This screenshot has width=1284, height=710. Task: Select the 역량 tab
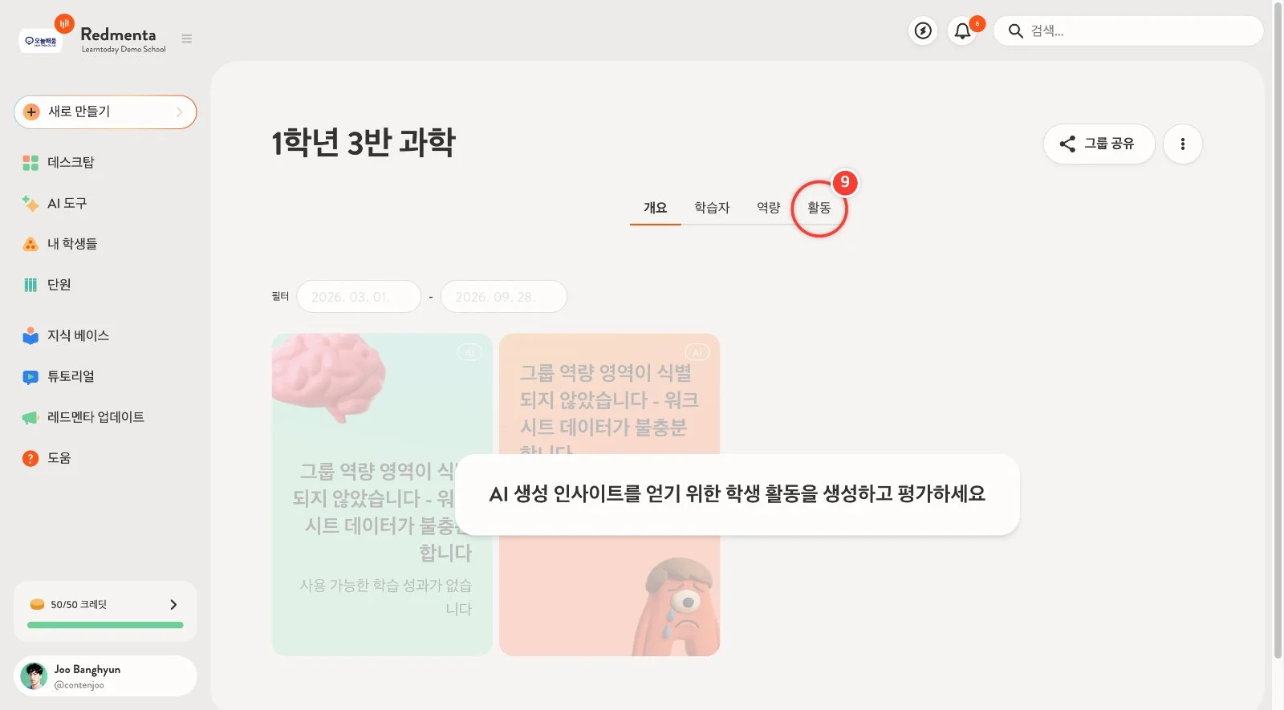pos(768,208)
